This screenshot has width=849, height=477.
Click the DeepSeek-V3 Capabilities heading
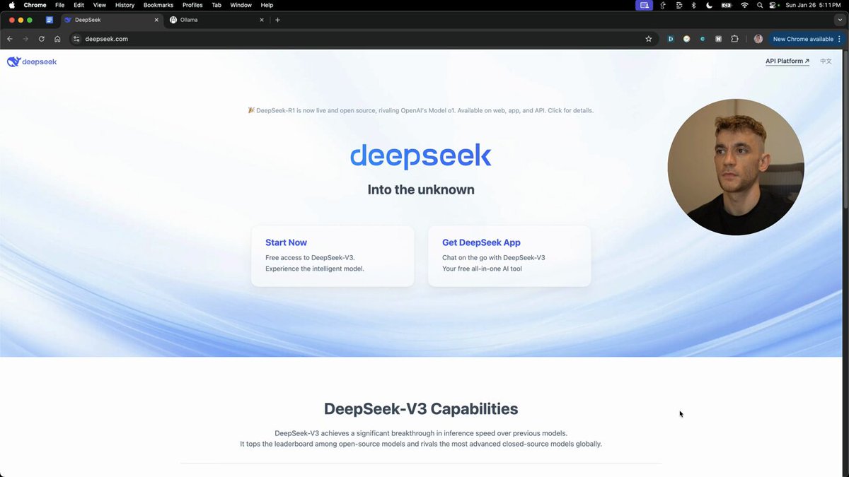[x=421, y=408]
